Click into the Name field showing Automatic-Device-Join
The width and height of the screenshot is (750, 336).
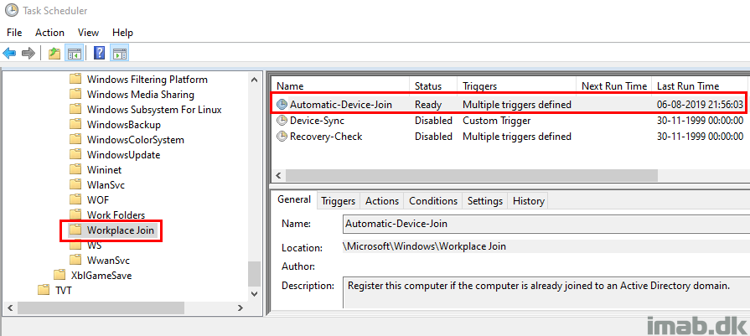(546, 223)
